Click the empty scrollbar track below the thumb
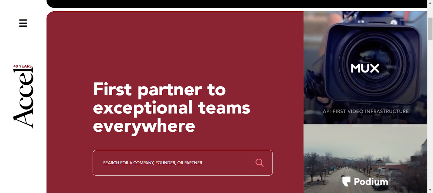The height and width of the screenshot is (193, 433). tap(430, 114)
